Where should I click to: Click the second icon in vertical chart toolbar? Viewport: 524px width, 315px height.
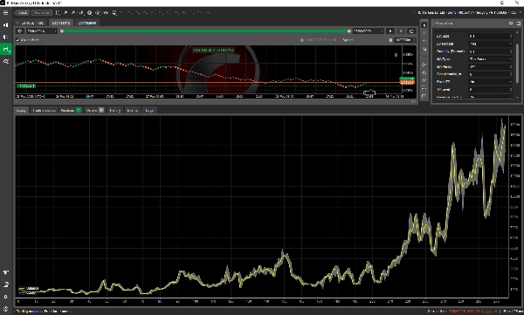424,33
